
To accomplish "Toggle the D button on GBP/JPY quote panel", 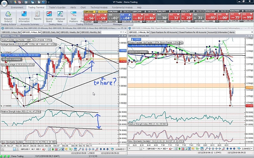I will pyautogui.click(x=145, y=12).
